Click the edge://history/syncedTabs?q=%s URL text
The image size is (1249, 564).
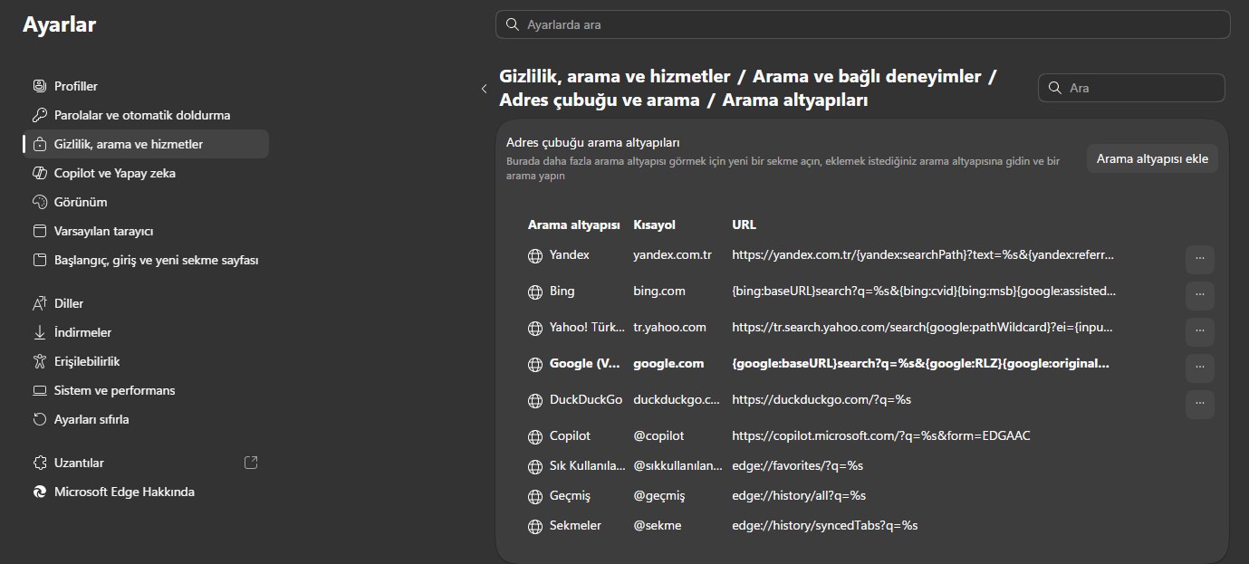pyautogui.click(x=825, y=526)
